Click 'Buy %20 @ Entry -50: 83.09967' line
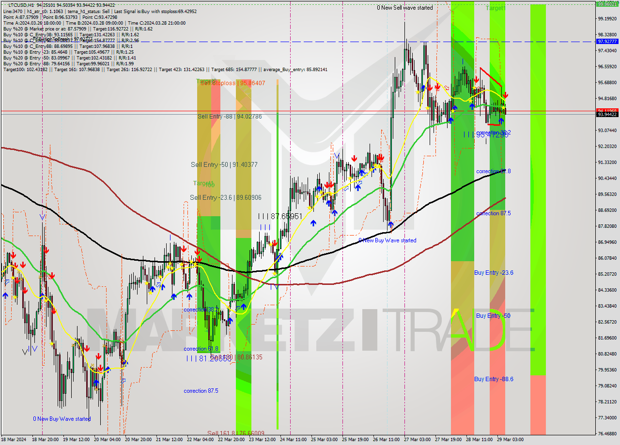This screenshot has width=620, height=445. 70,58
